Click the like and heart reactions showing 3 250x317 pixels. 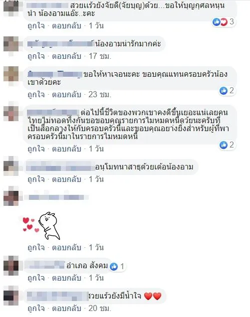click(x=223, y=21)
